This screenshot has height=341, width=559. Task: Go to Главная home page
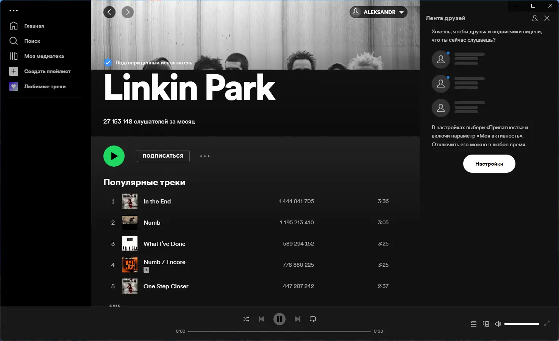point(34,26)
